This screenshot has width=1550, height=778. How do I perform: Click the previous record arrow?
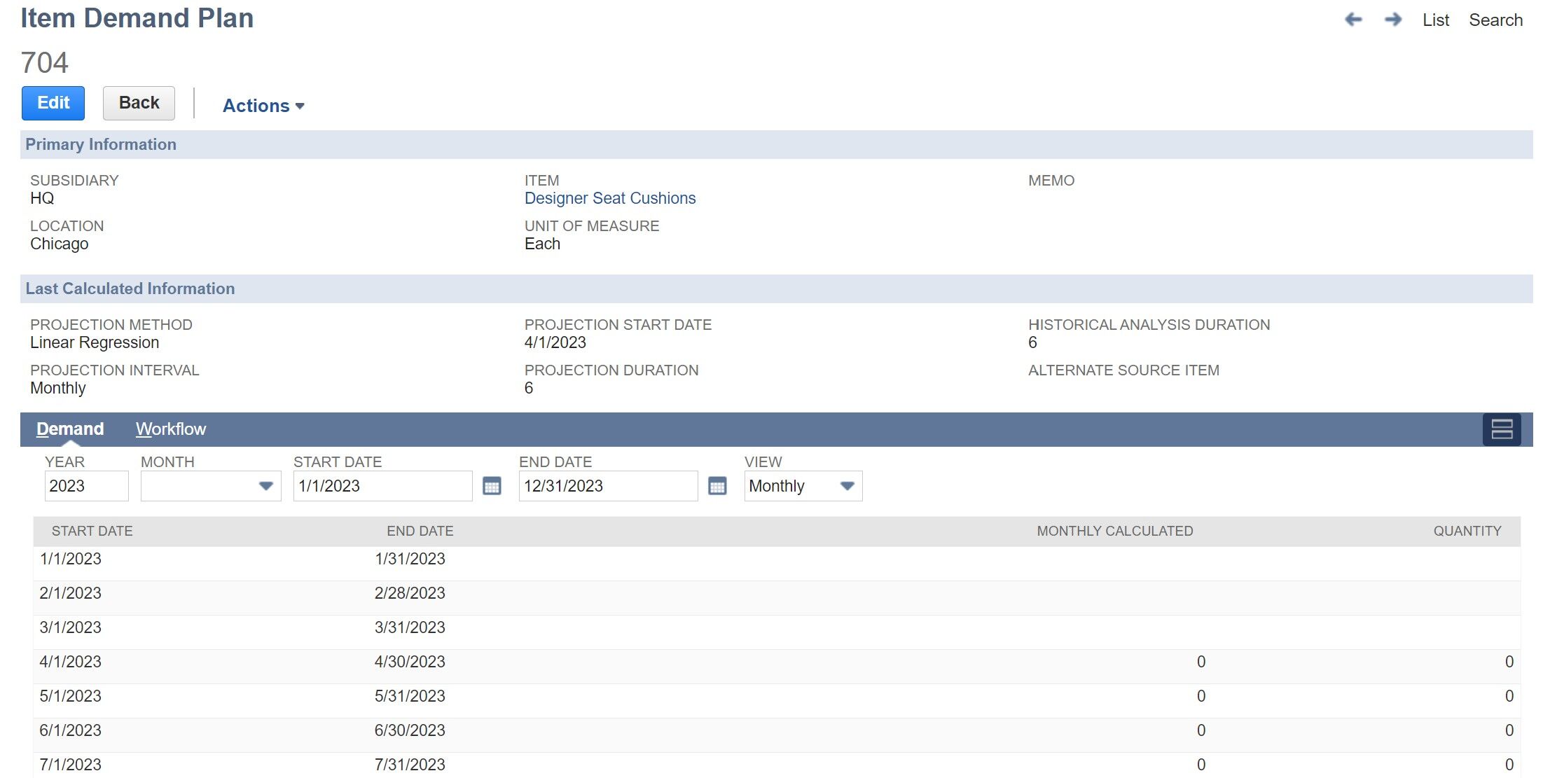pos(1352,20)
